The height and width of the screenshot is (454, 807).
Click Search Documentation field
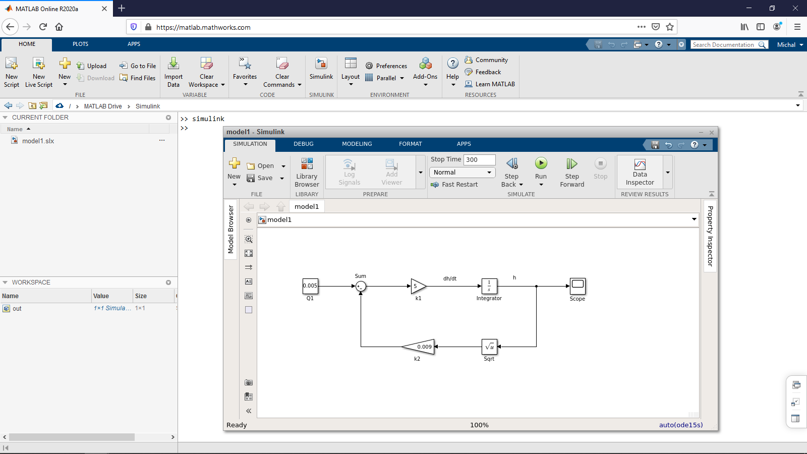(x=729, y=44)
